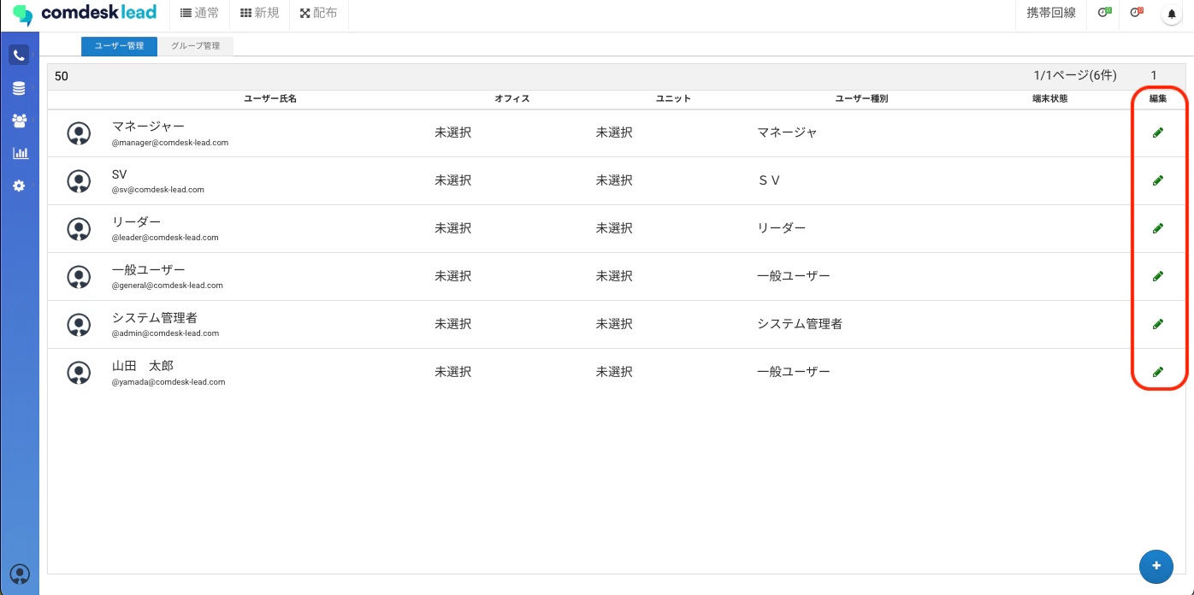Click the @general@comdesk-lead.com email

pos(168,286)
